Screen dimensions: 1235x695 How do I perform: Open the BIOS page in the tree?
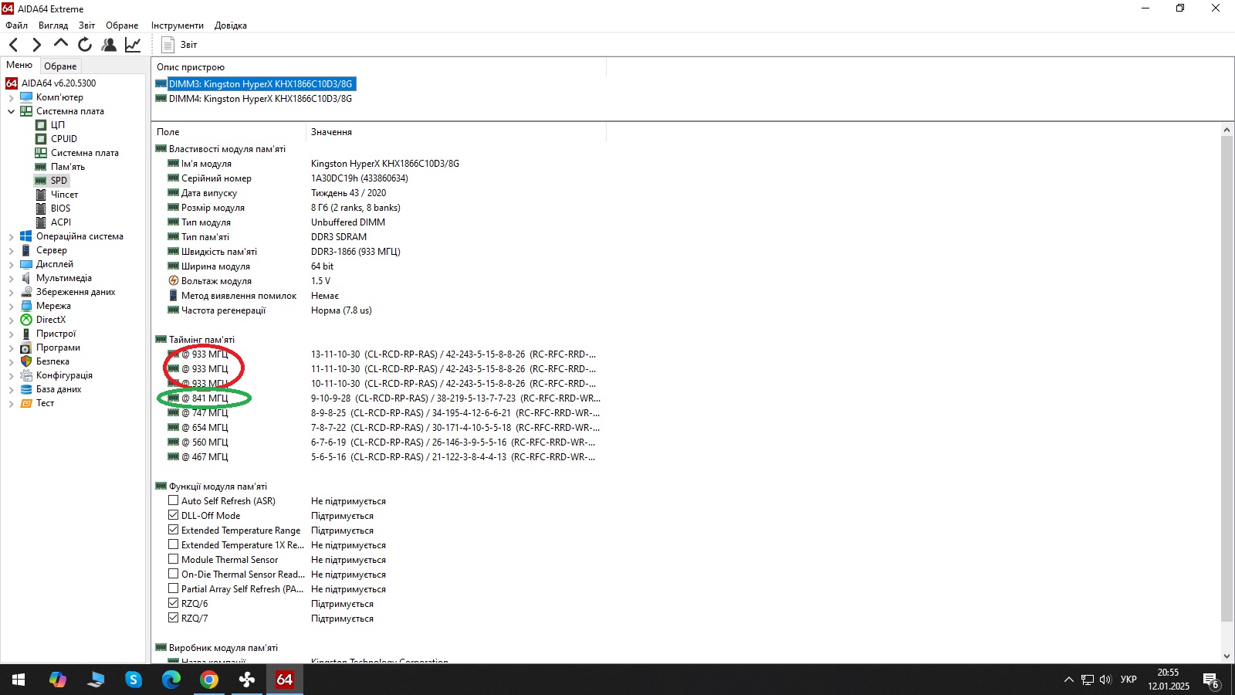pyautogui.click(x=61, y=208)
